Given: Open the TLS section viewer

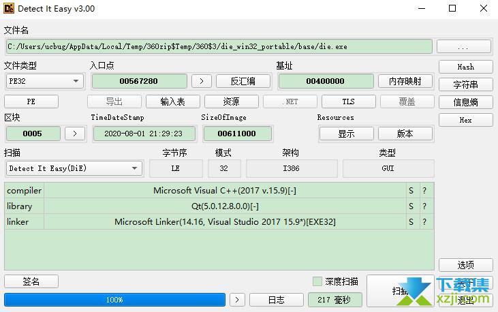Looking at the screenshot, I should pyautogui.click(x=348, y=102).
